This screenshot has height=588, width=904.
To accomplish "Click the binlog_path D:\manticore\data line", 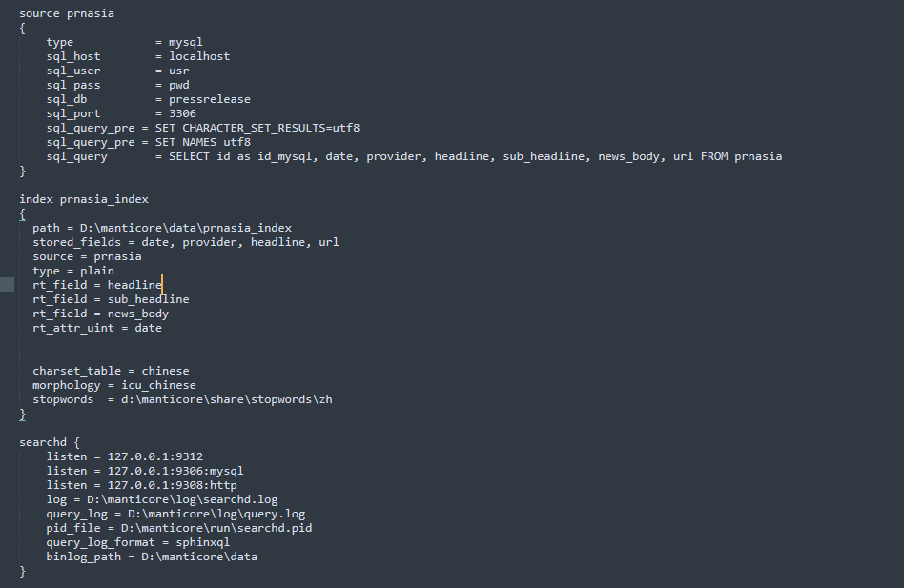I will point(152,557).
